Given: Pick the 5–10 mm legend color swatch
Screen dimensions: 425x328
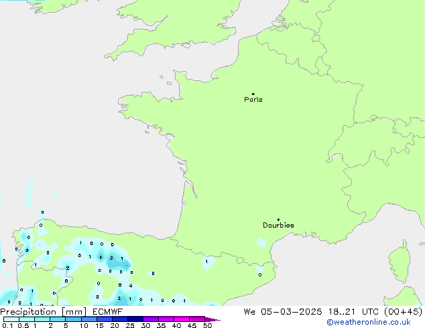Looking at the screenshot, I should (x=73, y=319).
